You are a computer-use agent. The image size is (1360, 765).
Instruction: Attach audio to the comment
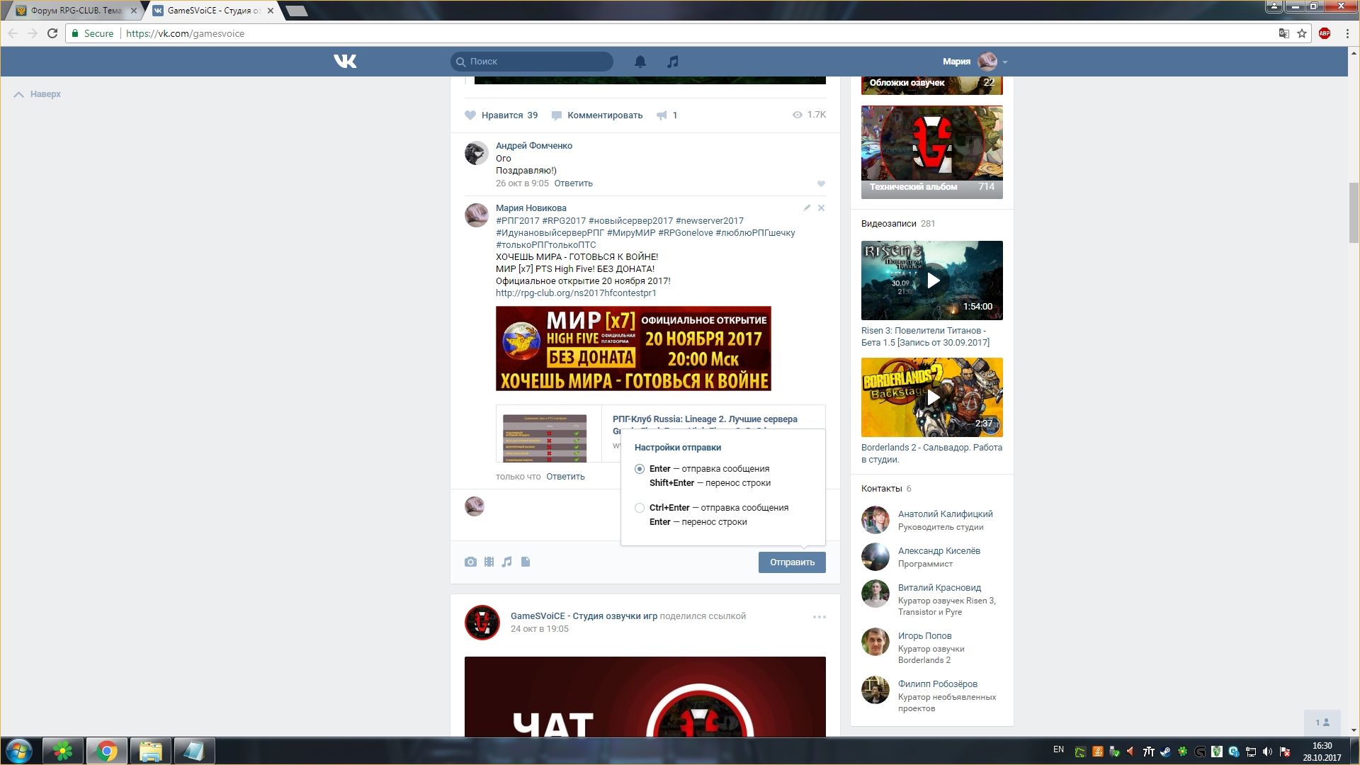(506, 562)
